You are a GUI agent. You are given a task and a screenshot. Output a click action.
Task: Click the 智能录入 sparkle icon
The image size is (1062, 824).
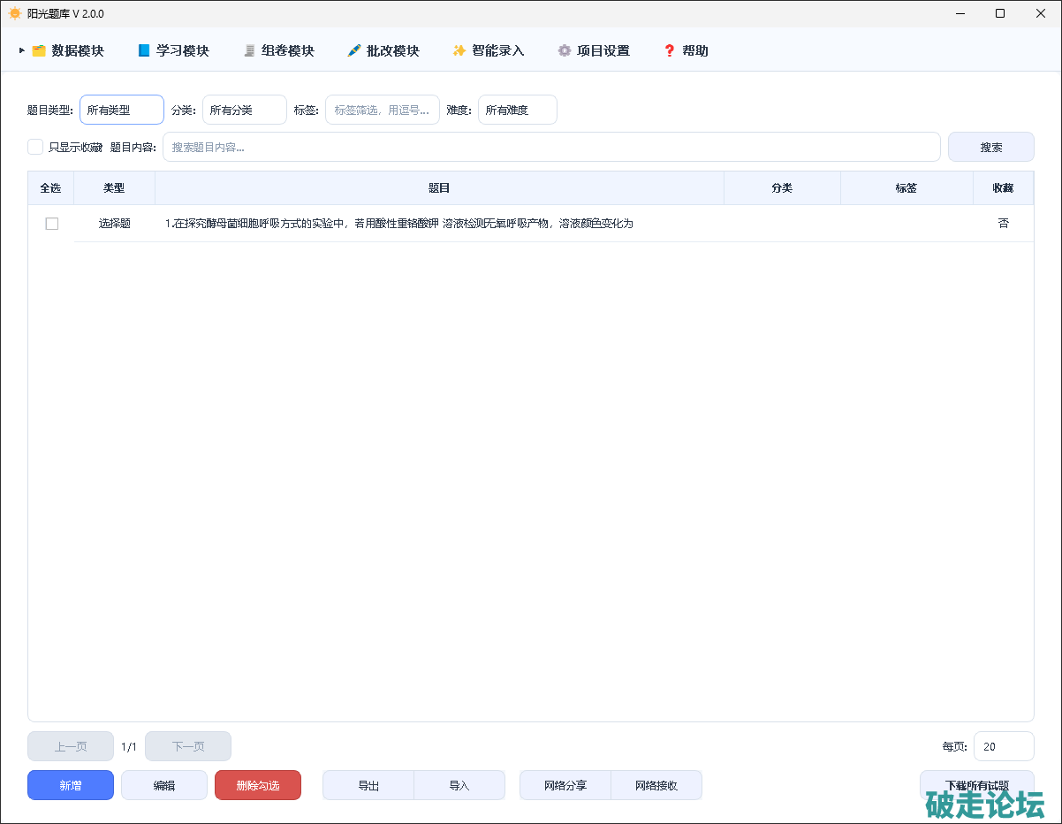tap(459, 51)
